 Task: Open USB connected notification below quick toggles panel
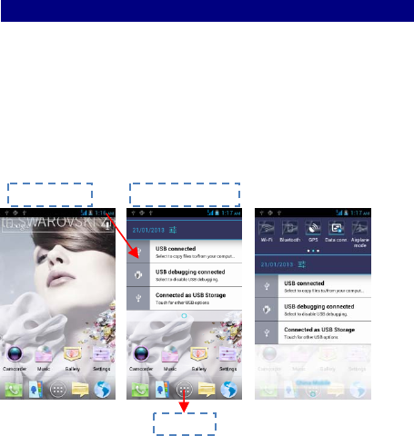tap(313, 286)
